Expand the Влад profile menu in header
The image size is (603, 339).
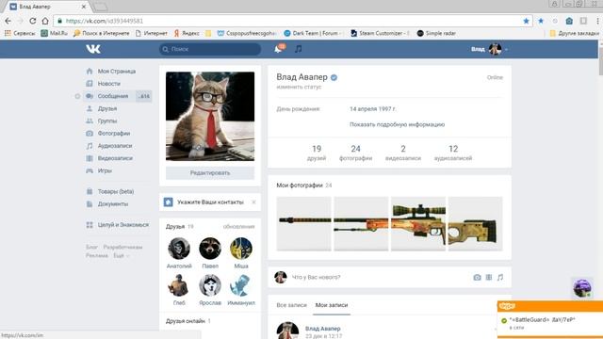pyautogui.click(x=490, y=49)
